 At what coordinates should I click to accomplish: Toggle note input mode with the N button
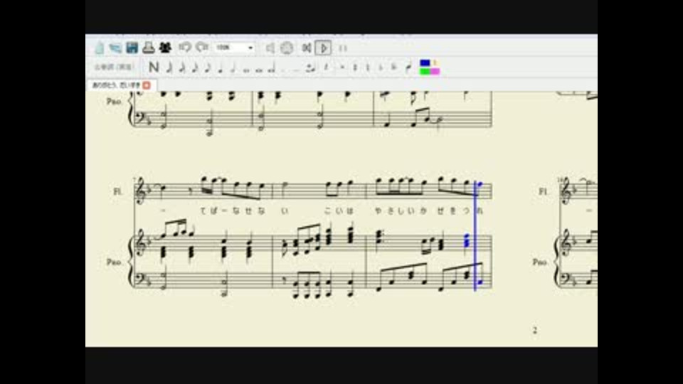pyautogui.click(x=154, y=67)
